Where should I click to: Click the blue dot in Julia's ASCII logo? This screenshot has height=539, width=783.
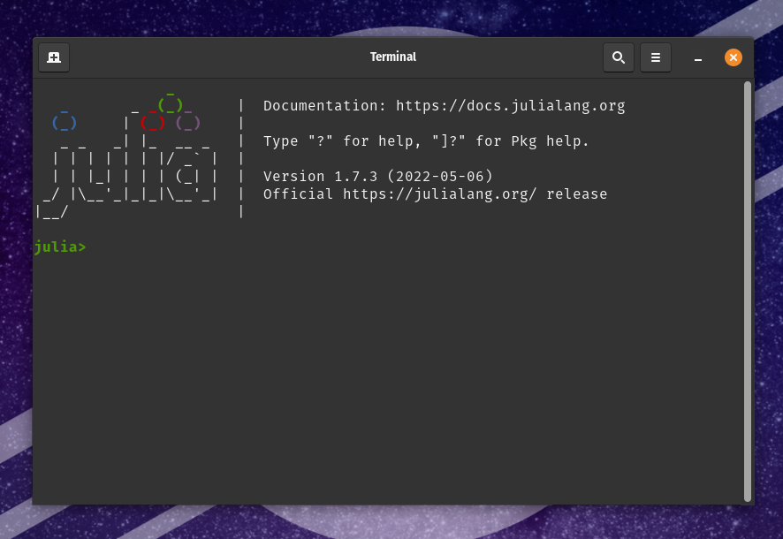(x=64, y=122)
